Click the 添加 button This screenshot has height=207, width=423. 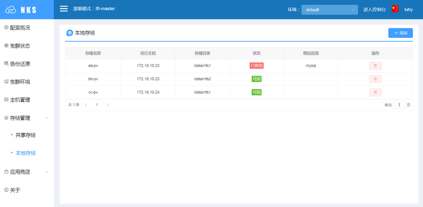pos(400,33)
